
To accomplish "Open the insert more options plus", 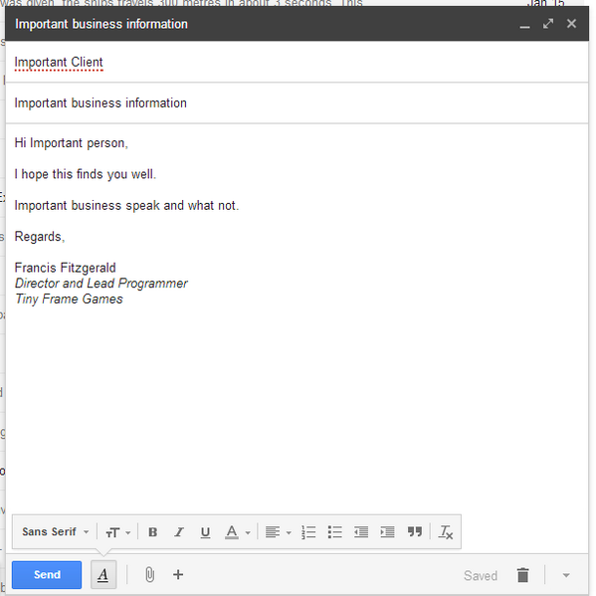I will [178, 575].
